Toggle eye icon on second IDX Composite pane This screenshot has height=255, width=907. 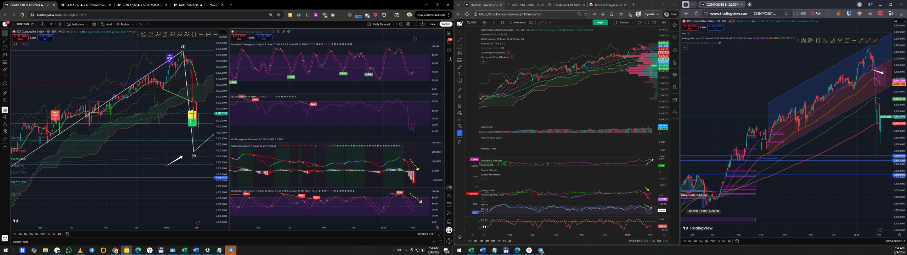pyautogui.click(x=289, y=32)
